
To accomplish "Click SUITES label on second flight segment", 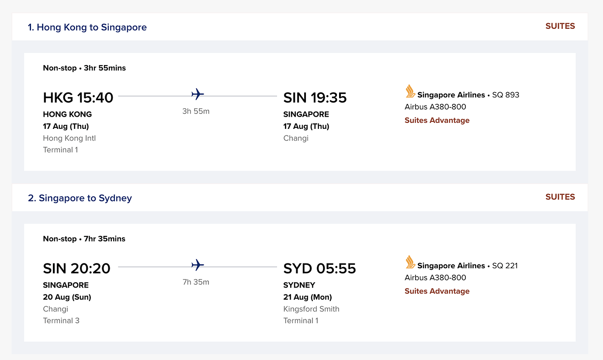I will (560, 197).
